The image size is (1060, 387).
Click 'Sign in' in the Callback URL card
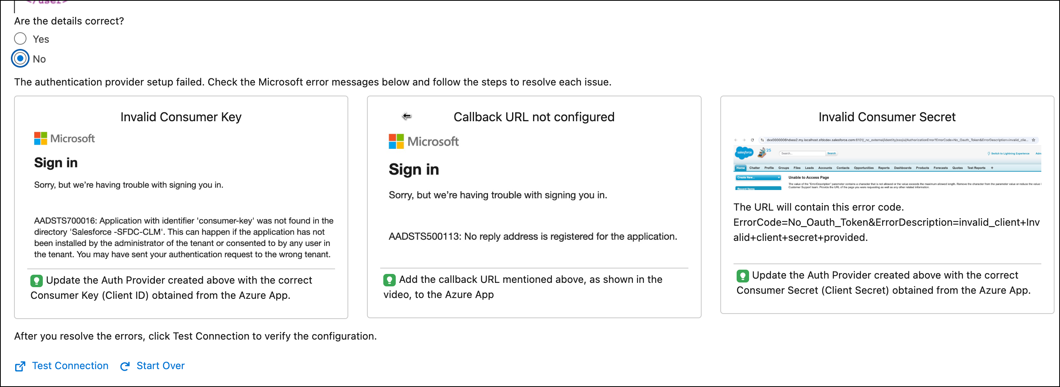[414, 169]
